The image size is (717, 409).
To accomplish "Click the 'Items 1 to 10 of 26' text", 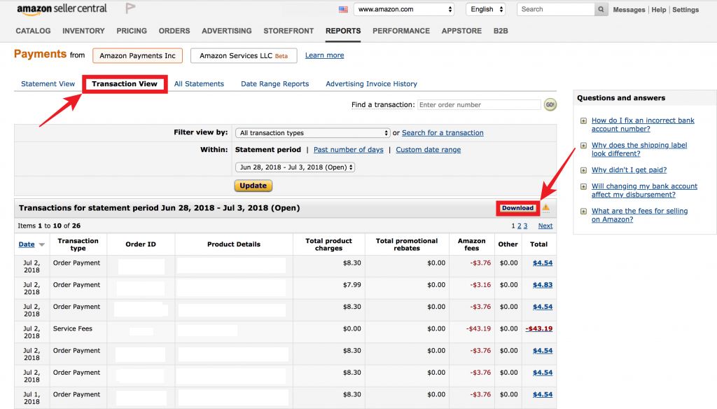I will coord(49,226).
